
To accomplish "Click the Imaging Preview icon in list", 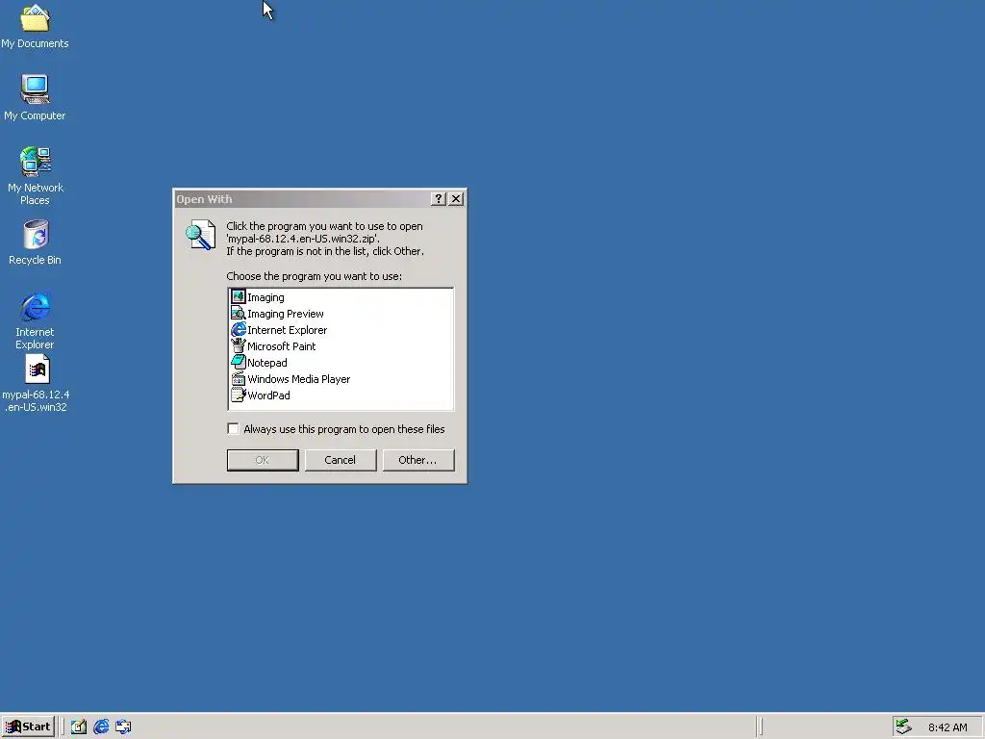I will [239, 313].
